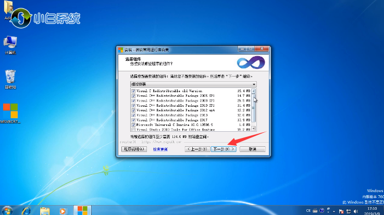Viewport: 384px width, 215px height.
Task: Uncheck Visual C Redistributable old Version
Action: pyautogui.click(x=133, y=91)
